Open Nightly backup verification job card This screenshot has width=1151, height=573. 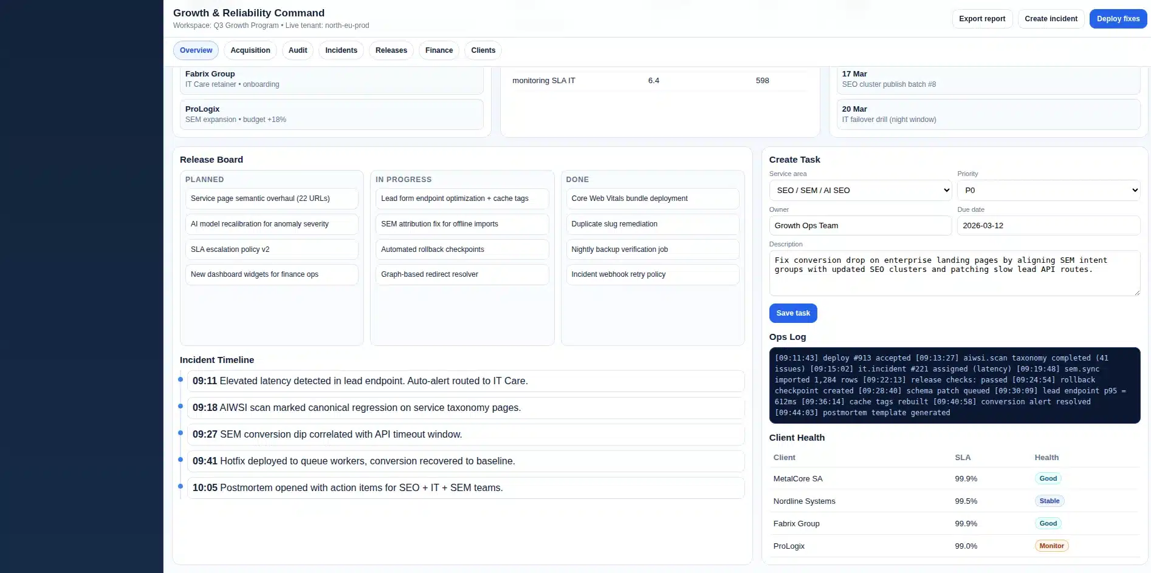pyautogui.click(x=653, y=249)
